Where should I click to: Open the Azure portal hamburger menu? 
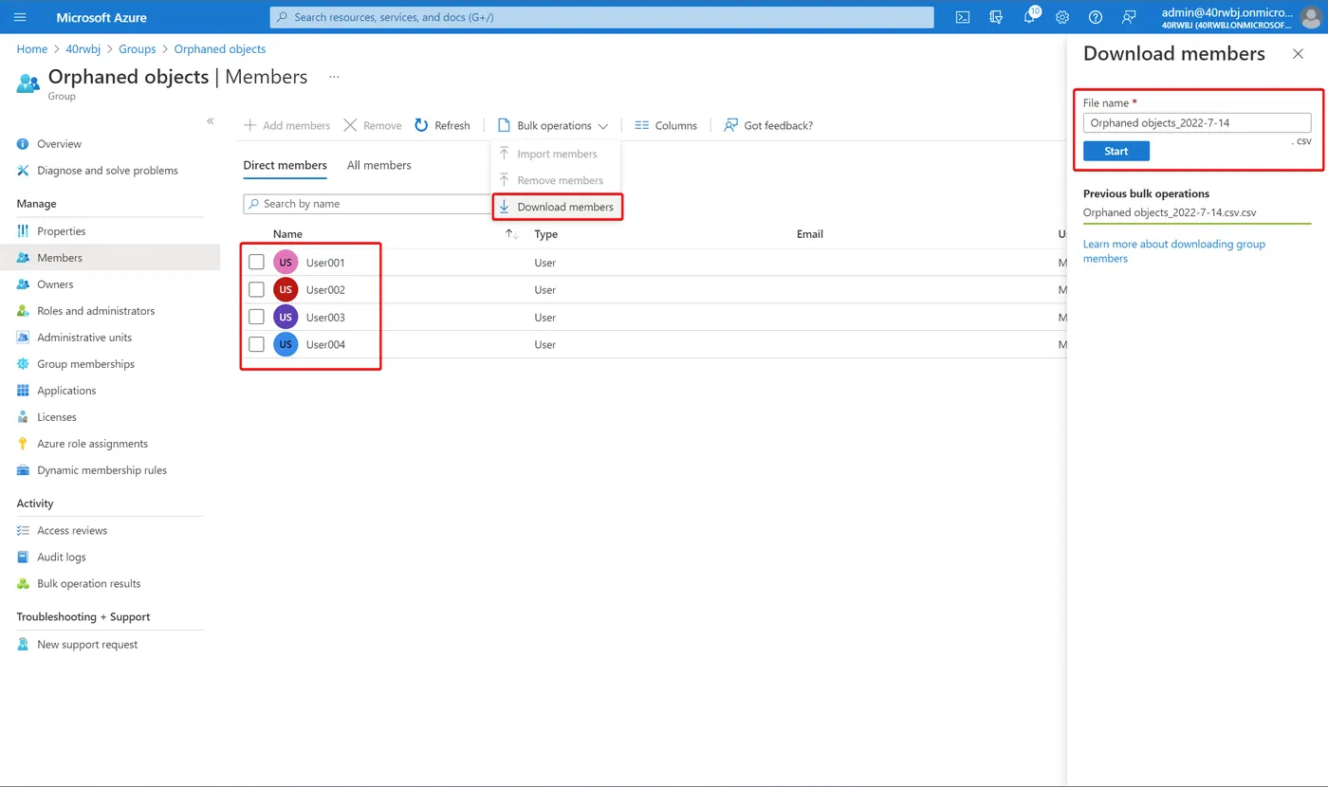[x=20, y=17]
